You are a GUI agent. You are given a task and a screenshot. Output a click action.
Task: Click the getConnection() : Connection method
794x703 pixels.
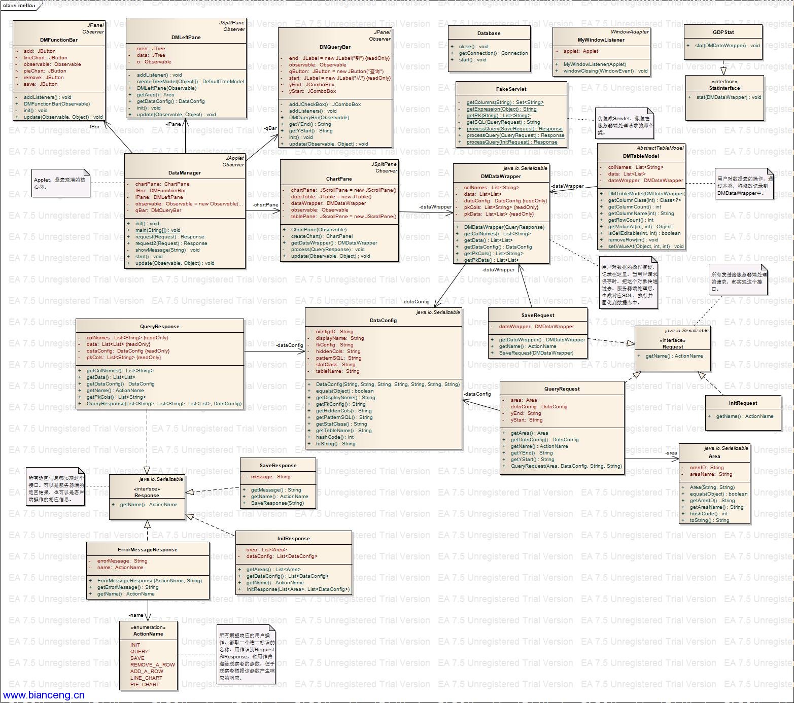tap(493, 53)
